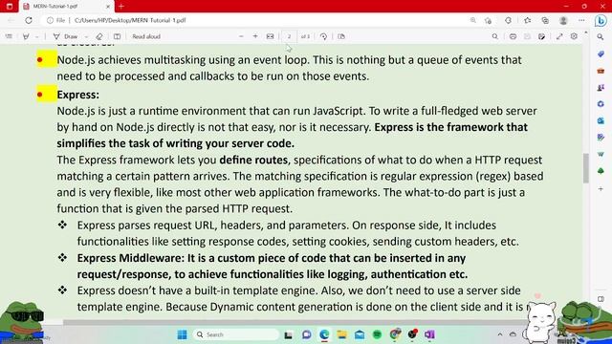Enter PDF full screen mode

click(x=559, y=36)
